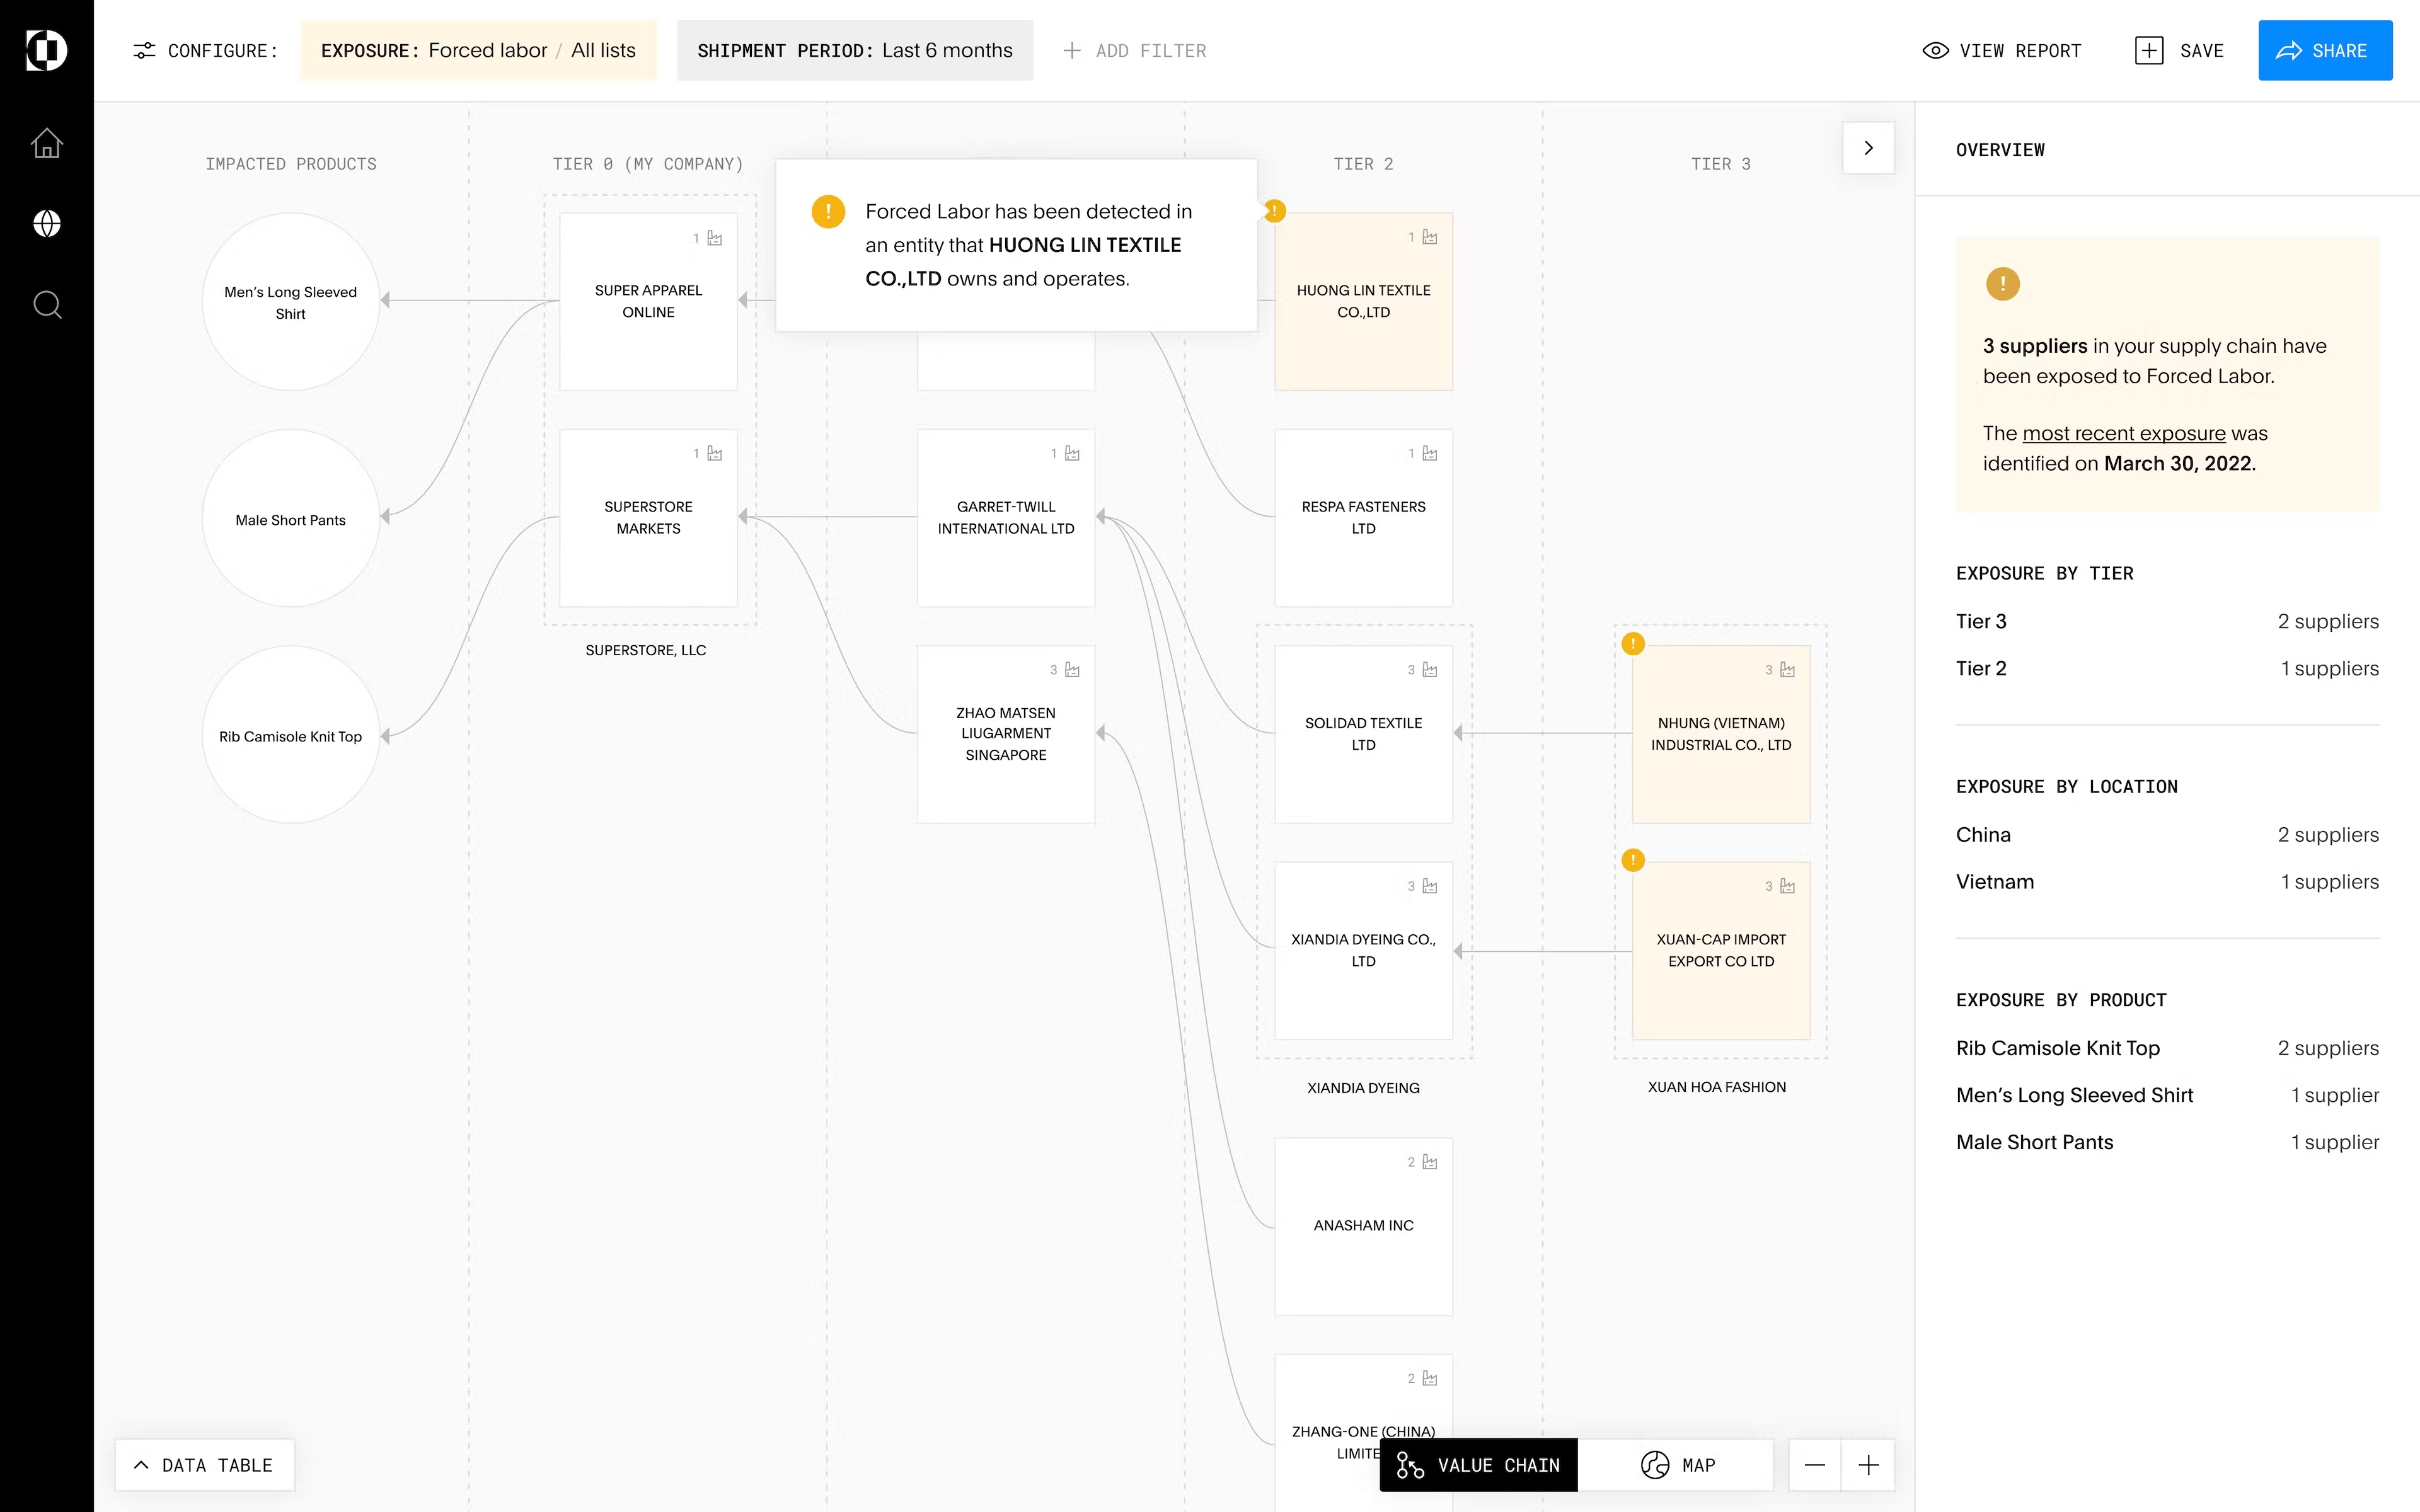The image size is (2420, 1512).
Task: Open Shipment Period Last 6 months filter
Action: click(x=854, y=51)
